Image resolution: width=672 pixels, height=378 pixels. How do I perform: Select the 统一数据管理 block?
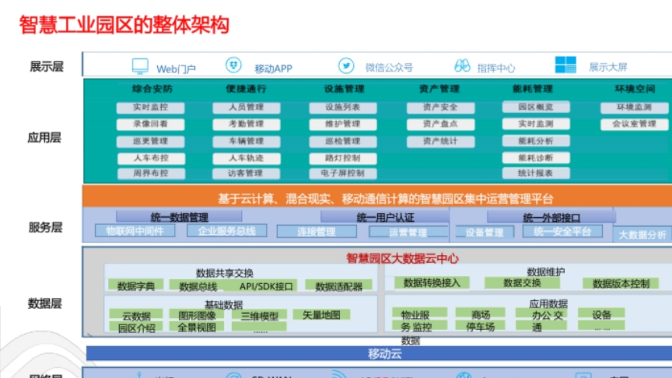coord(179,217)
